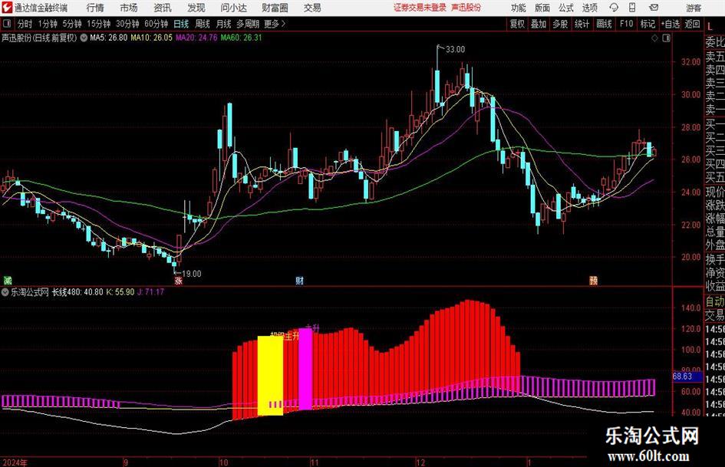This screenshot has width=725, height=467.
Task: Click the MA10: 26.05 label
Action: 151,38
